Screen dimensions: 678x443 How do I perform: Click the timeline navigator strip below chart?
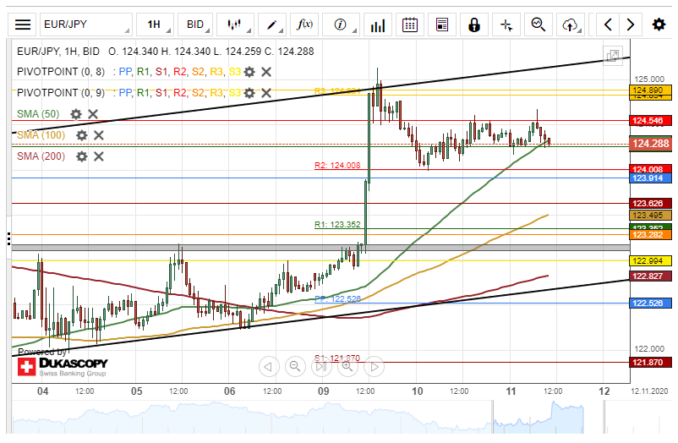pyautogui.click(x=338, y=418)
